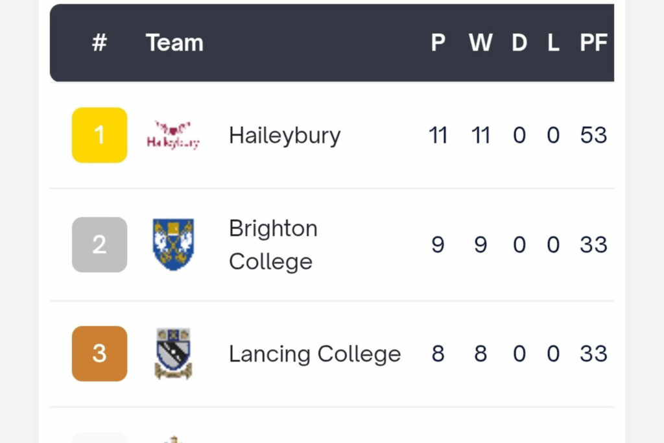Click the silver rank 2 badge
Screen dimensions: 664x443
point(99,245)
